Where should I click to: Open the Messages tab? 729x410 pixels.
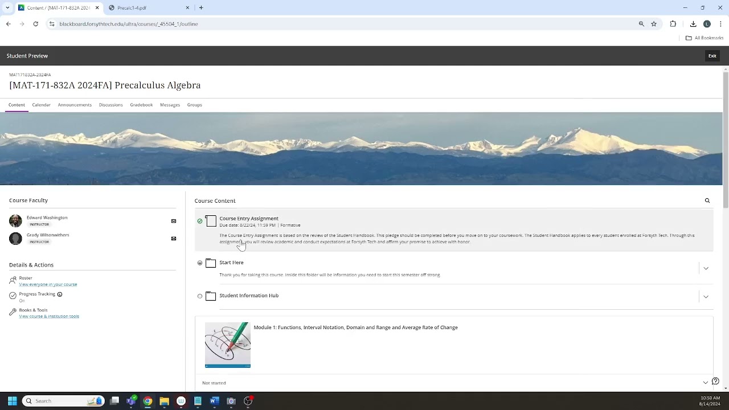[170, 105]
